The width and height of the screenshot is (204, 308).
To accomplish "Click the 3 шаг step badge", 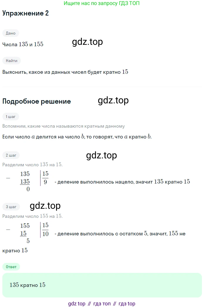I will [11, 207].
